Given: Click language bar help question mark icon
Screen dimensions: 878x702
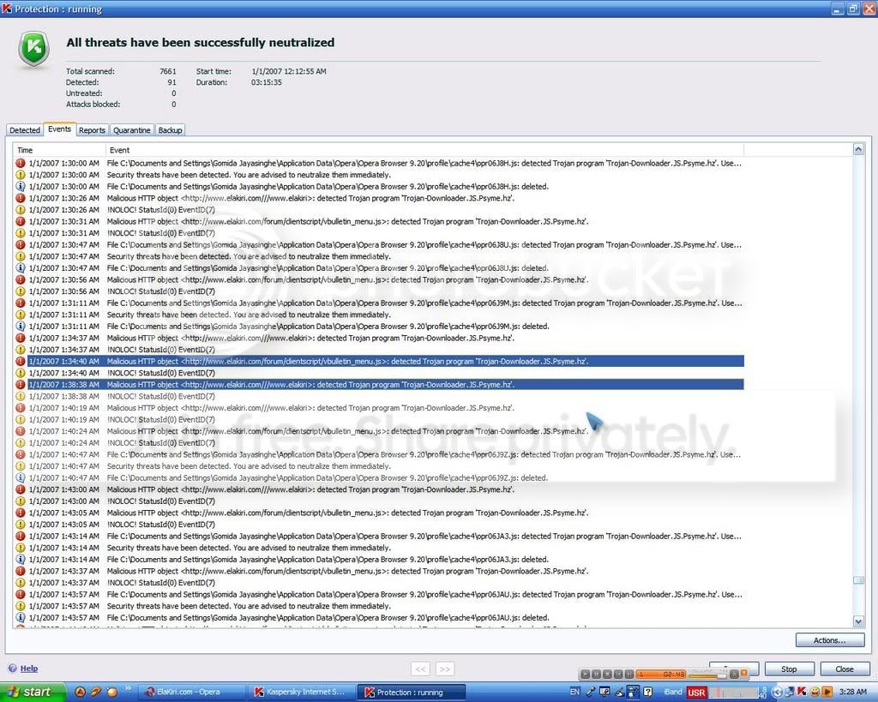Looking at the screenshot, I should pos(648,692).
